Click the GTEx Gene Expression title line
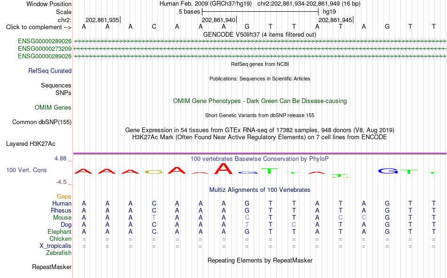Image resolution: width=447 pixels, height=278 pixels. [x=260, y=130]
